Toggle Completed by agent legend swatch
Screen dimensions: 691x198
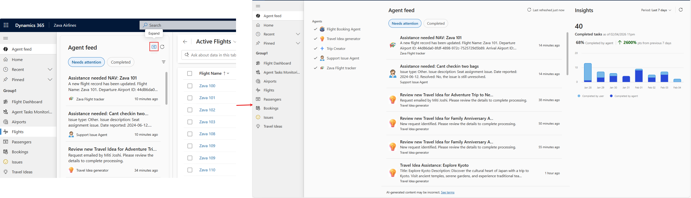pos(611,96)
